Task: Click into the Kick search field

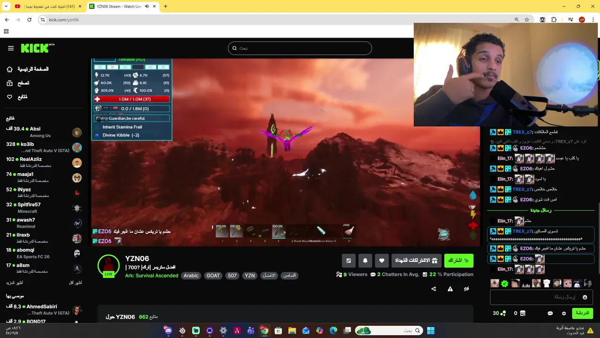Action: coord(300,48)
